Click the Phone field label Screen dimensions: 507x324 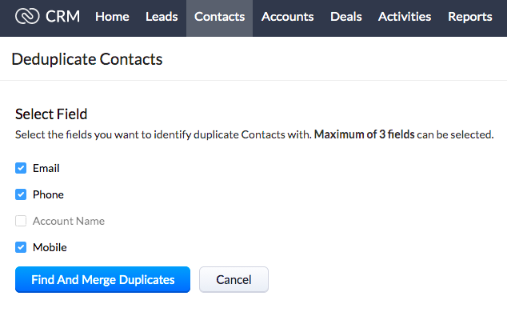pos(48,194)
